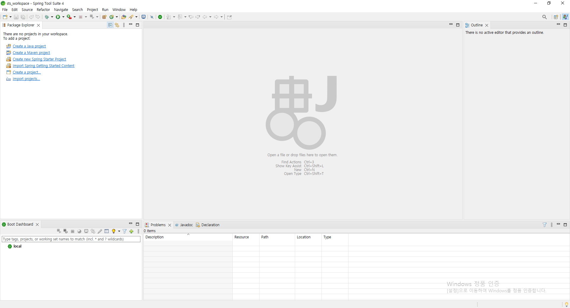Click the table icon in Boot Dashboard toolbar
570x308 pixels.
[x=107, y=231]
